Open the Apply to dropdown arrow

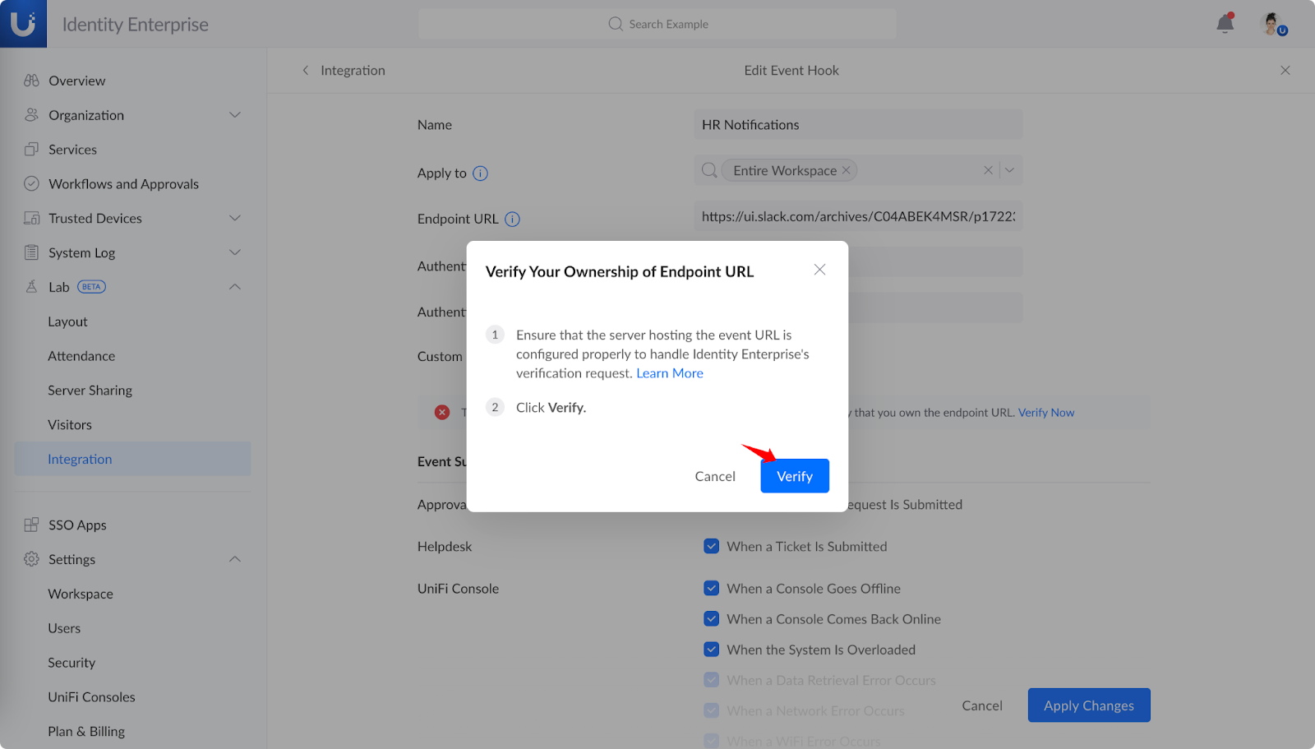pos(1010,171)
